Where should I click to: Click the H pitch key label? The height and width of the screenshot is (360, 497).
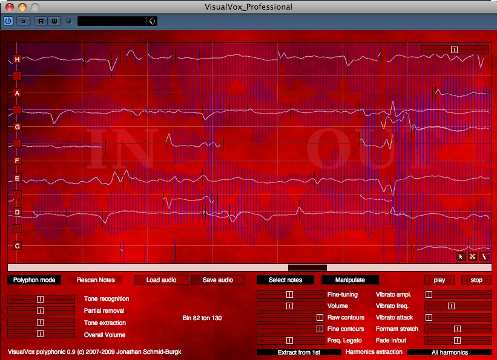tap(17, 59)
